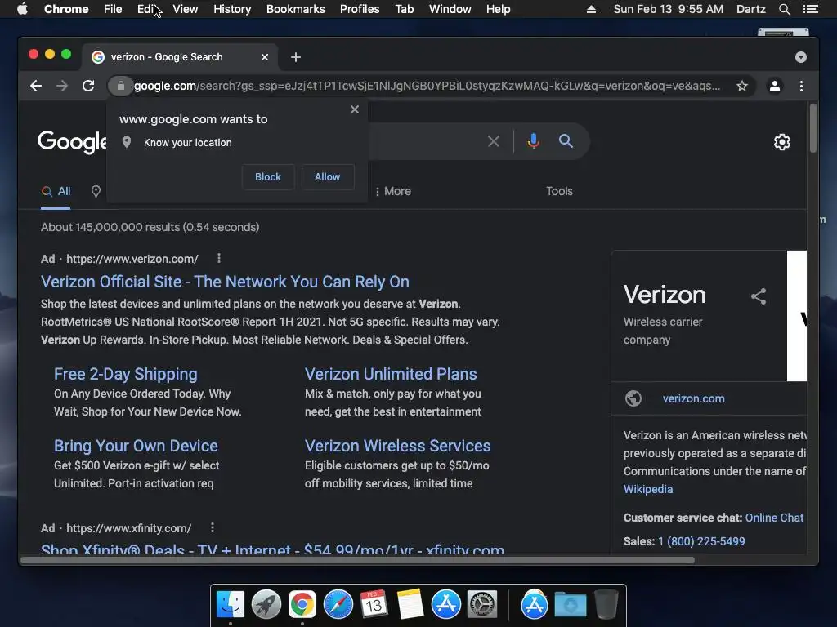Open Shop Xfinity Deals ad link
This screenshot has height=627, width=837.
(272, 549)
